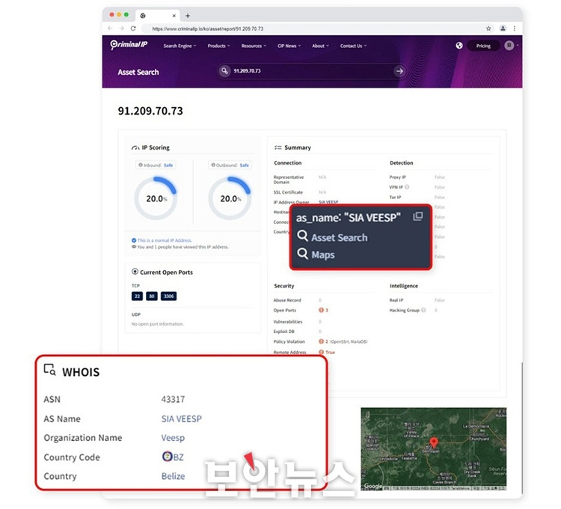Viewport: 561px width, 509px height.
Task: Click the IP Scoring gauge icon
Action: point(135,147)
